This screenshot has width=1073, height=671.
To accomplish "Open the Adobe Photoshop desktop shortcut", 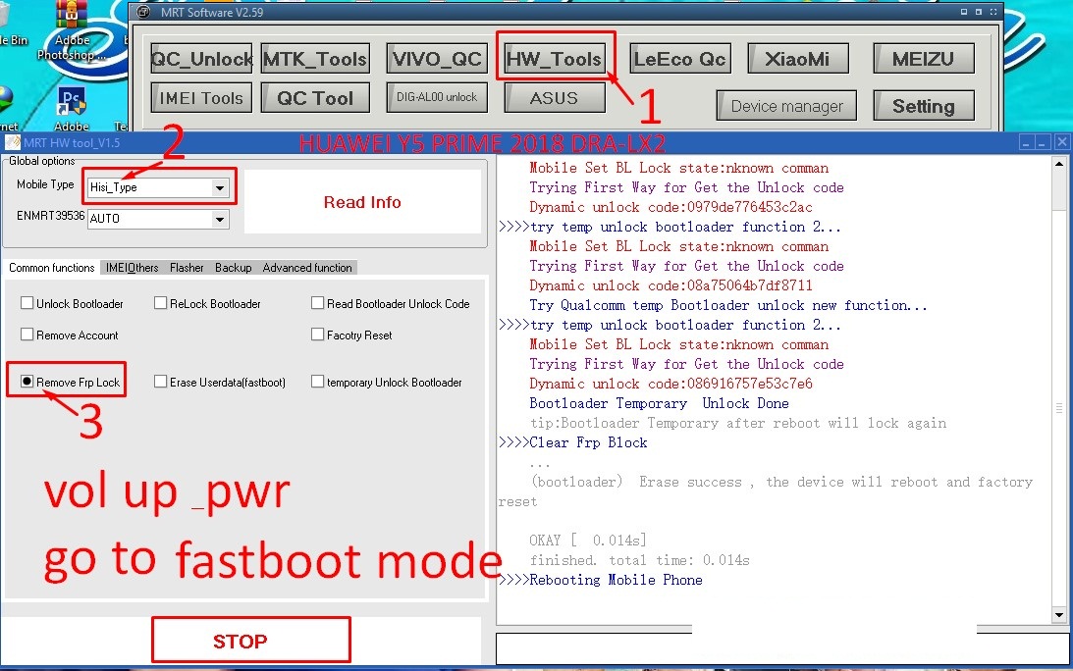I will click(71, 32).
